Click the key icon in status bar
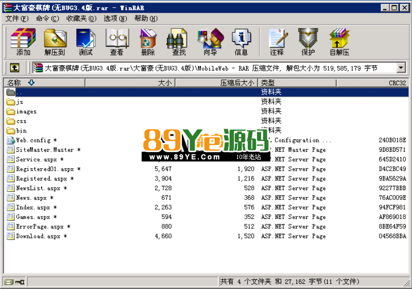The image size is (412, 289). (x=20, y=282)
